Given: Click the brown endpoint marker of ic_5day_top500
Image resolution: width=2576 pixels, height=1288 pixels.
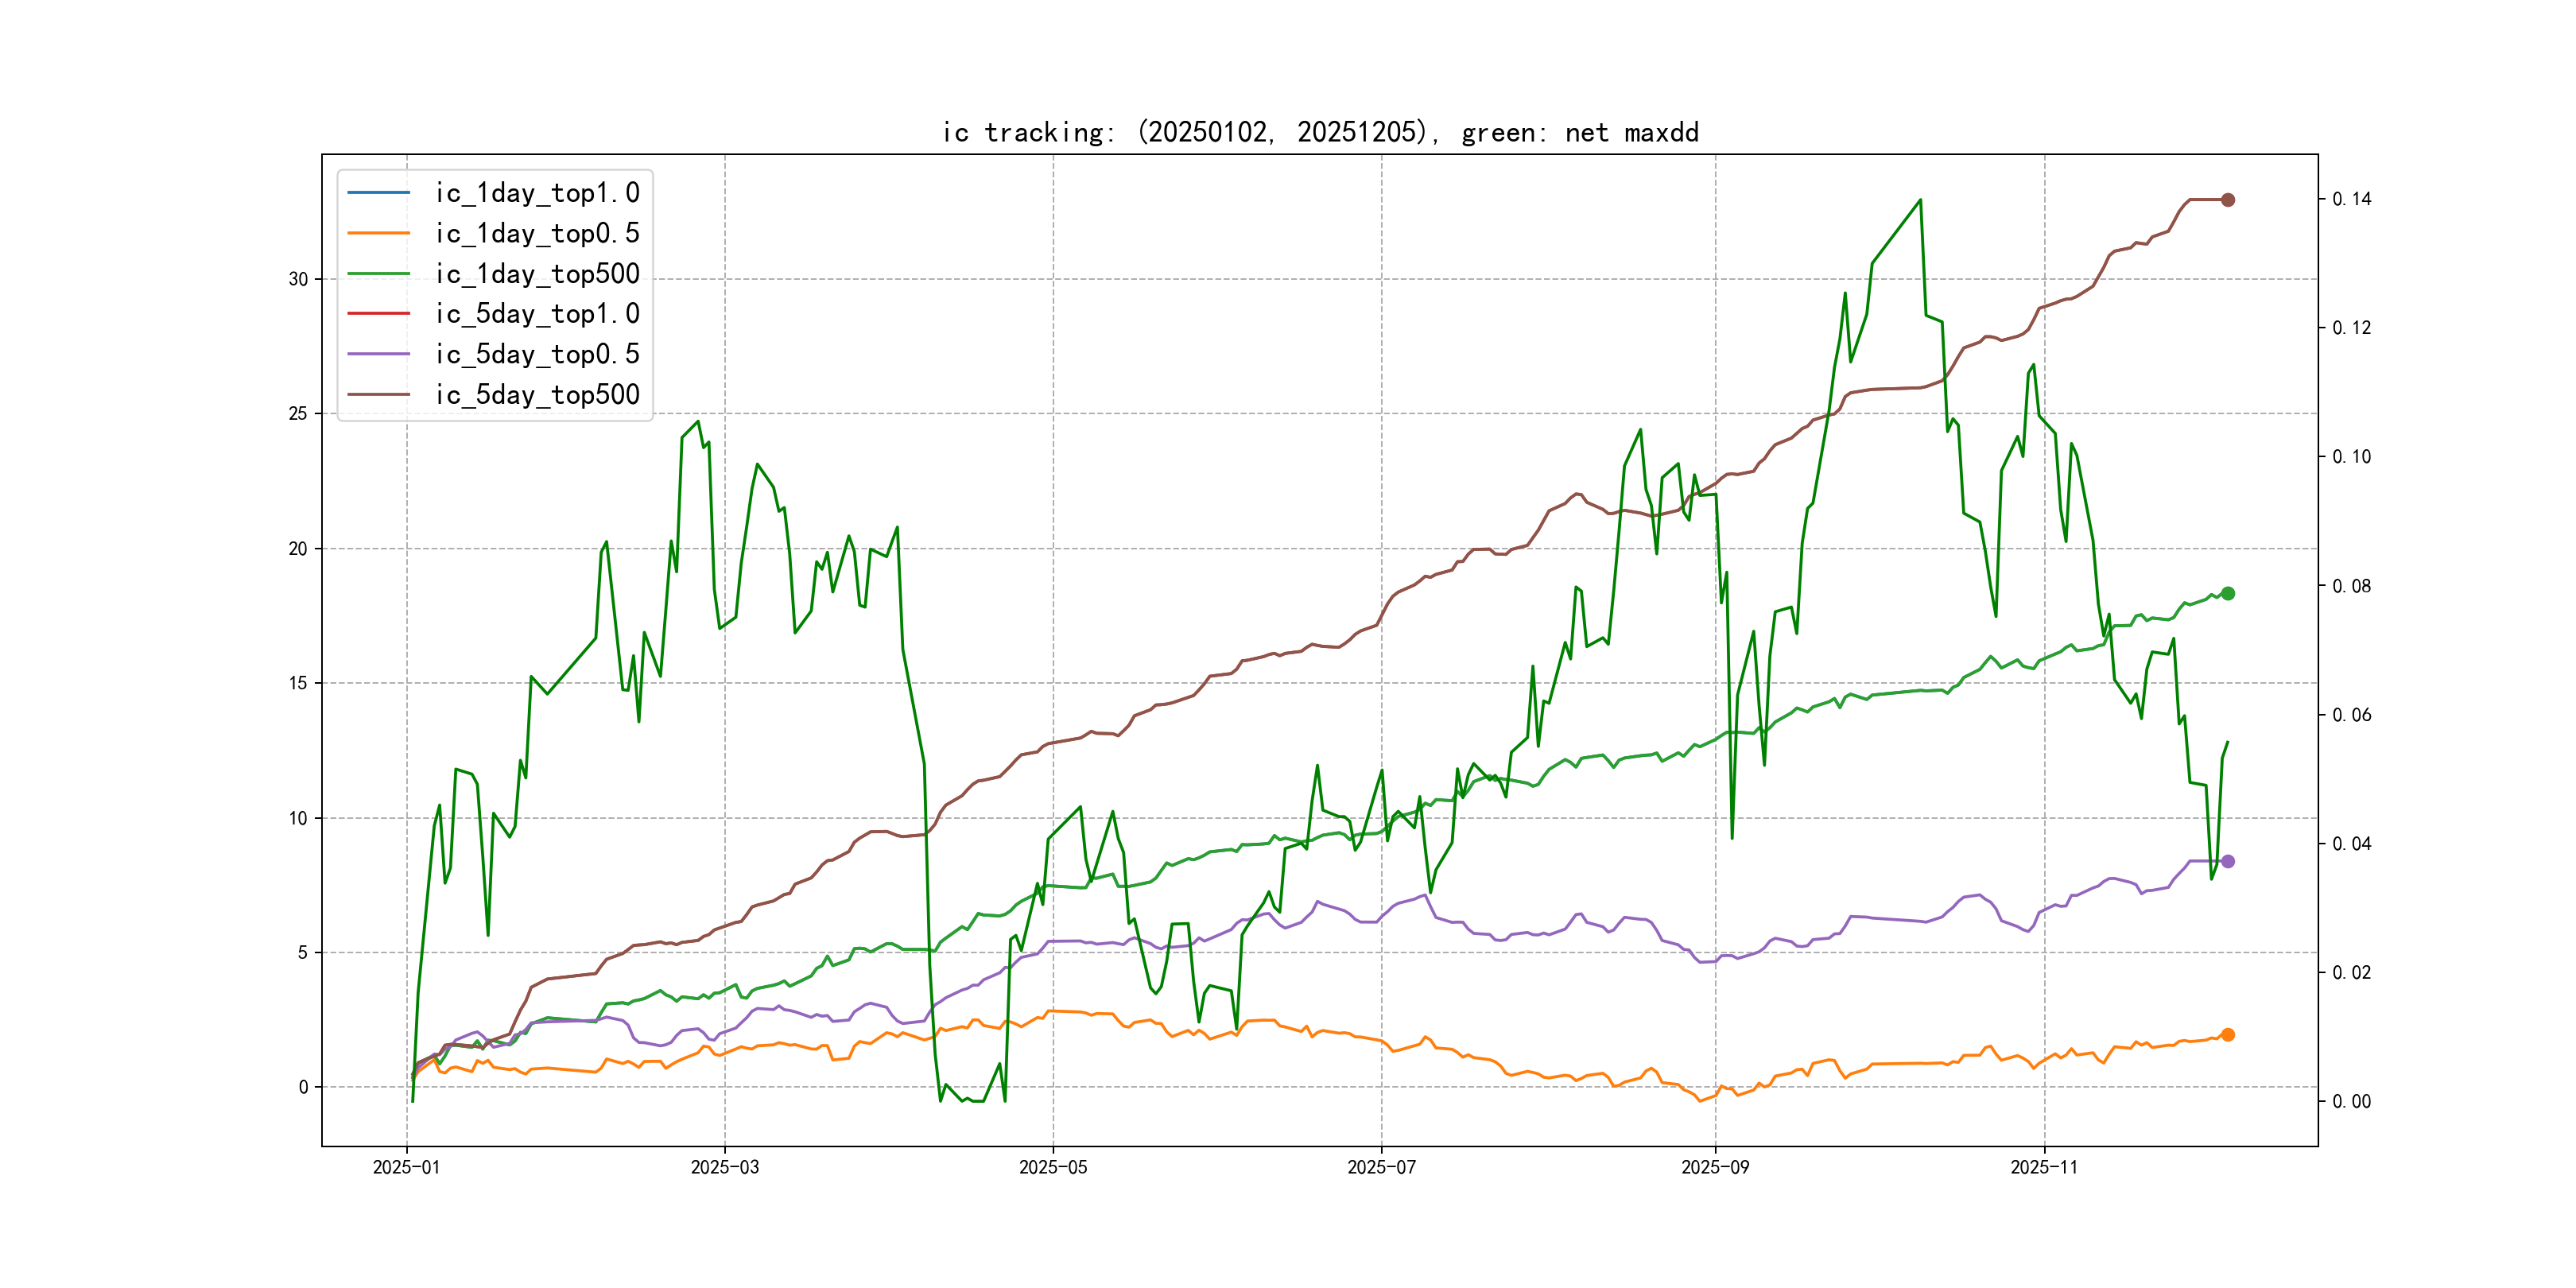Looking at the screenshot, I should tap(2227, 200).
